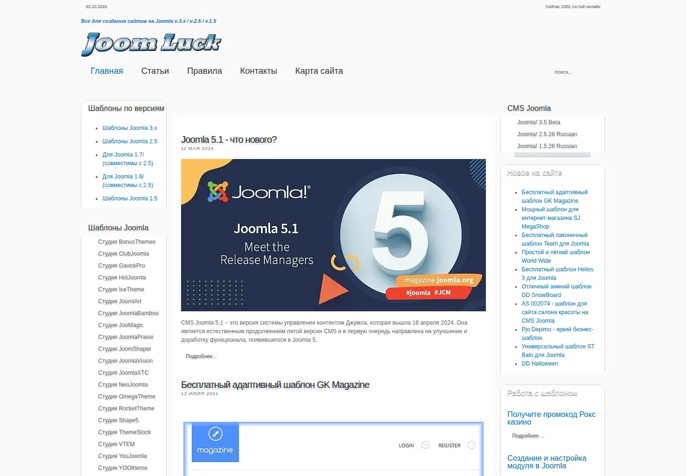
Task: Open Helios 3 для Joomla link
Action: (557, 274)
